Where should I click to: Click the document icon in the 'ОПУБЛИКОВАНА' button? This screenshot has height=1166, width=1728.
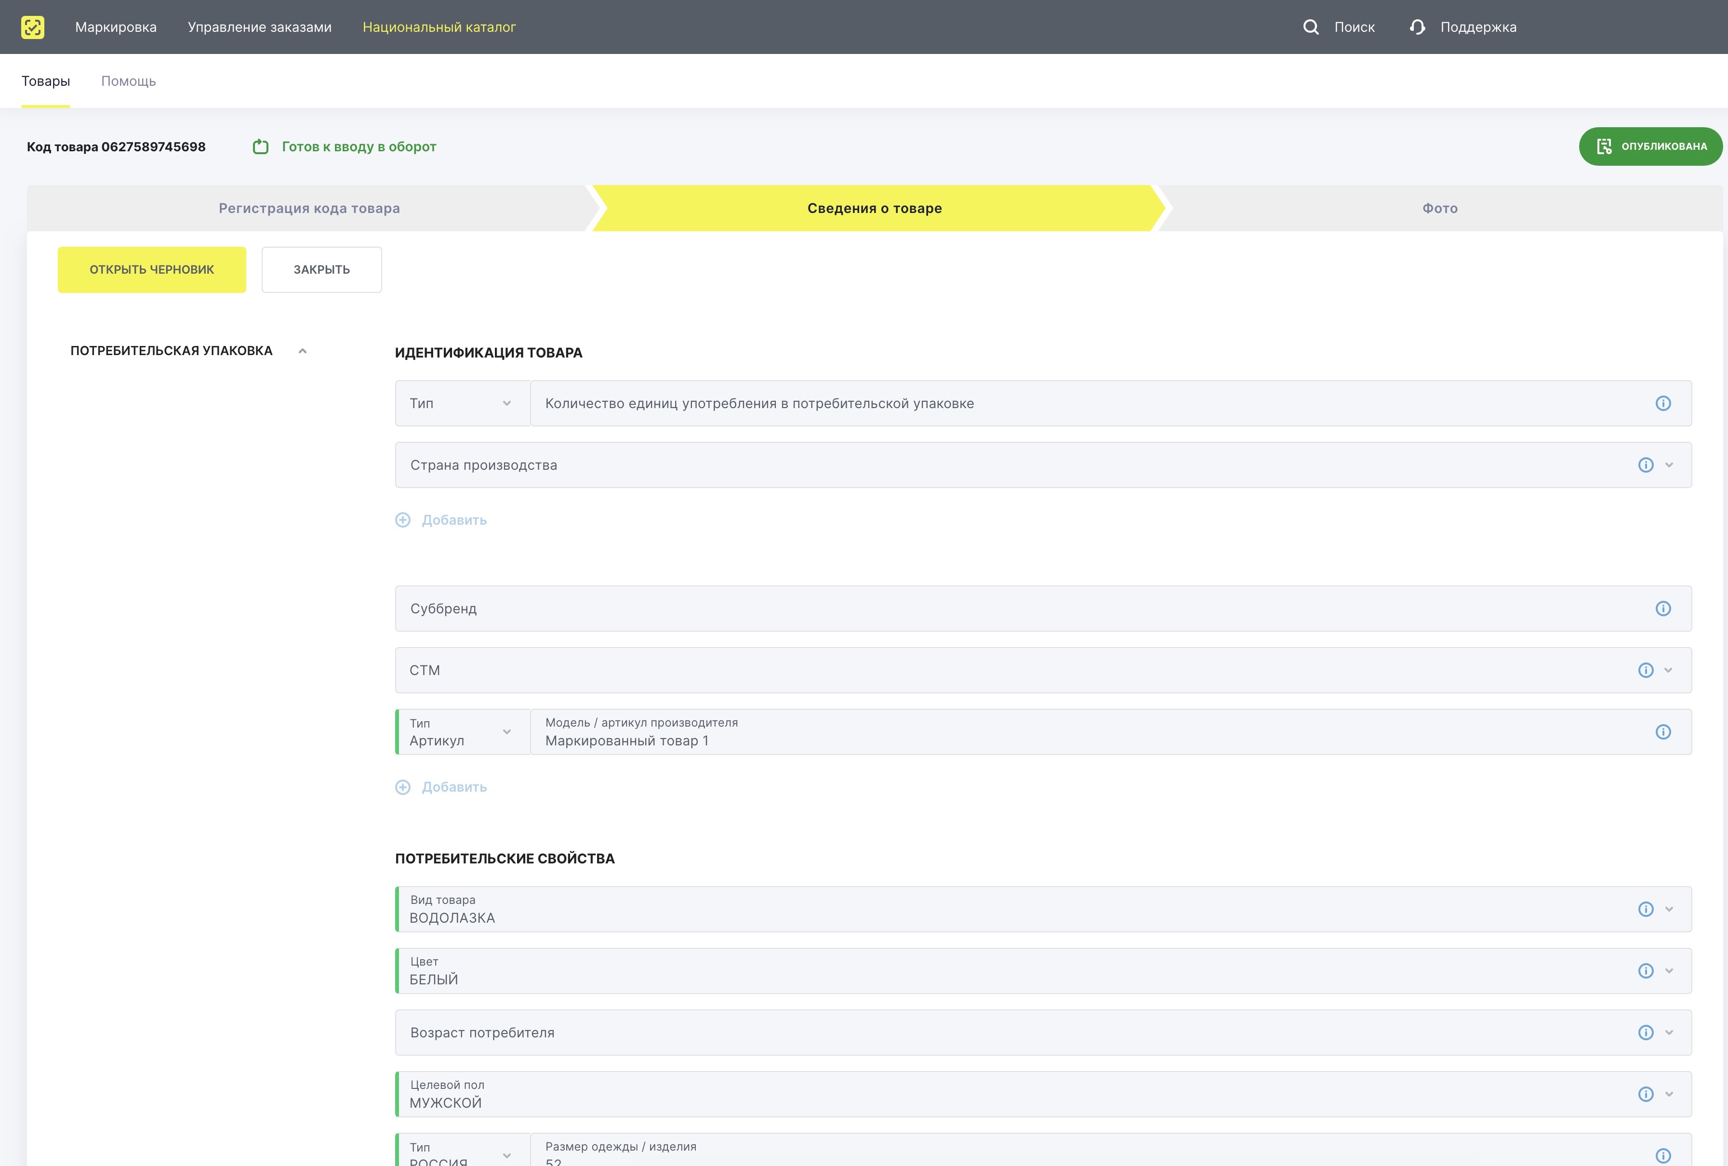tap(1604, 146)
